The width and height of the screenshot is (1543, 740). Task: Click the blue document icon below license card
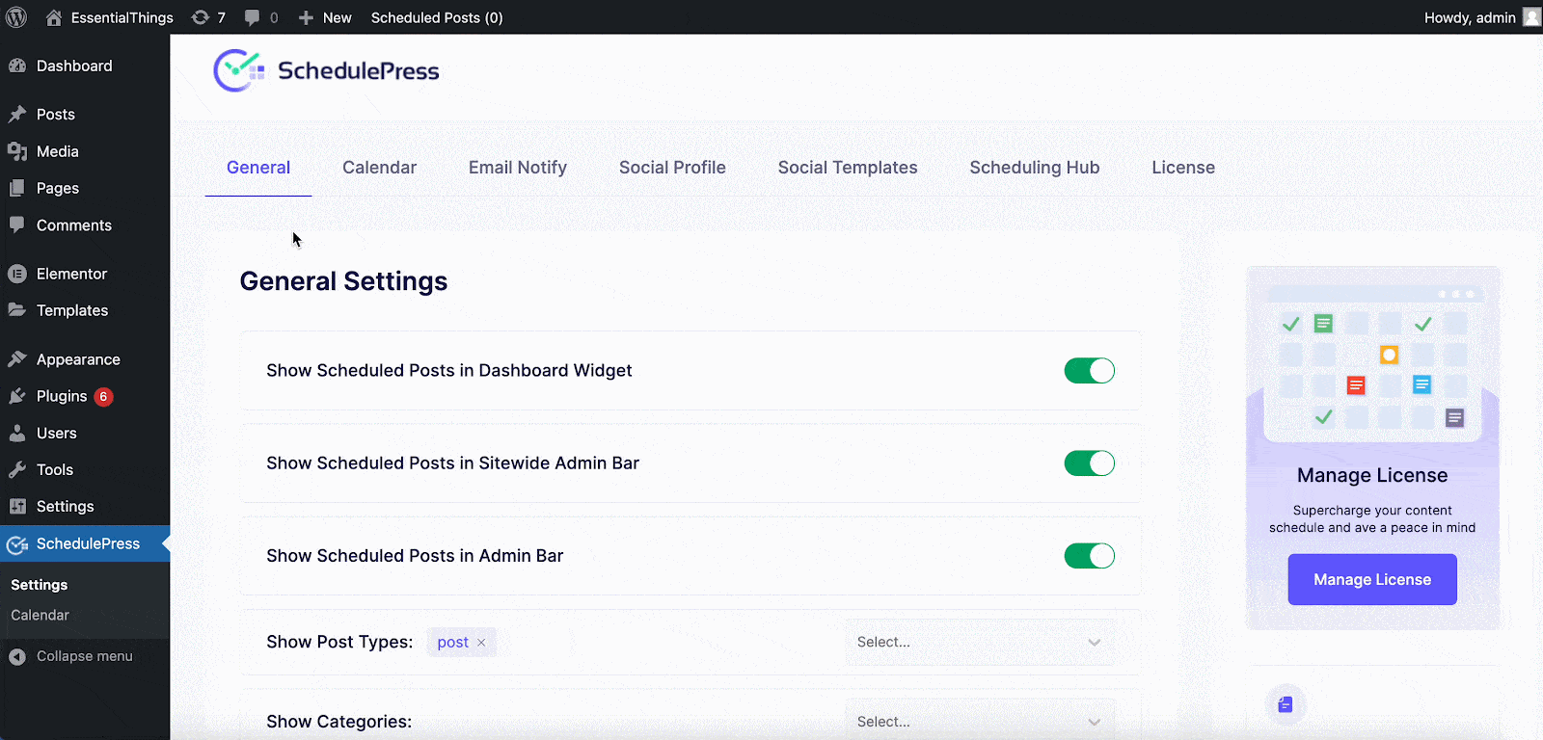(1285, 704)
